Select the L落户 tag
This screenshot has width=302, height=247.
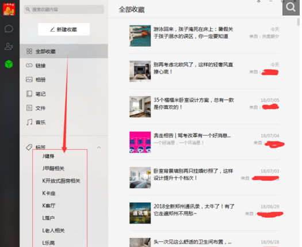point(48,218)
